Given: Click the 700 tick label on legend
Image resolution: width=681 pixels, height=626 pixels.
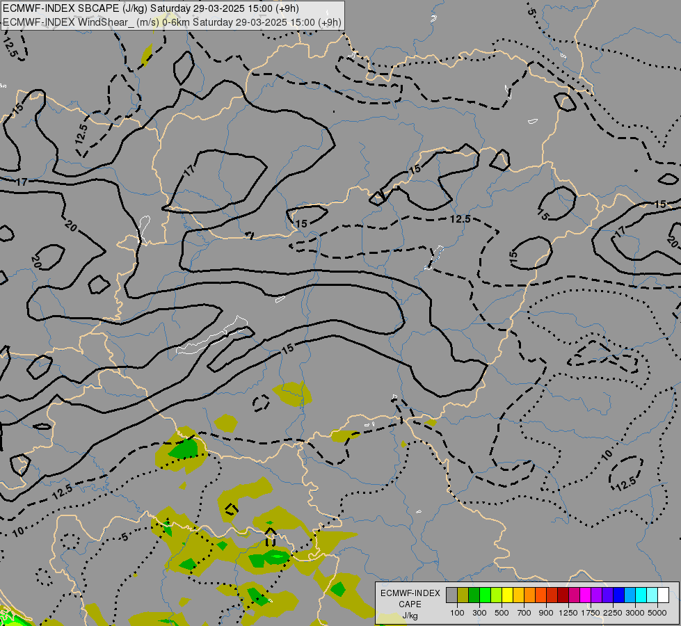Looking at the screenshot, I should (524, 613).
